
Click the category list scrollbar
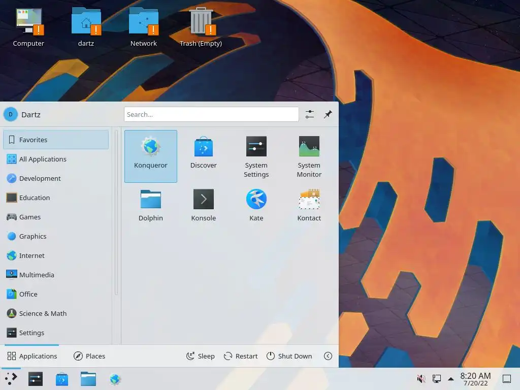116,212
